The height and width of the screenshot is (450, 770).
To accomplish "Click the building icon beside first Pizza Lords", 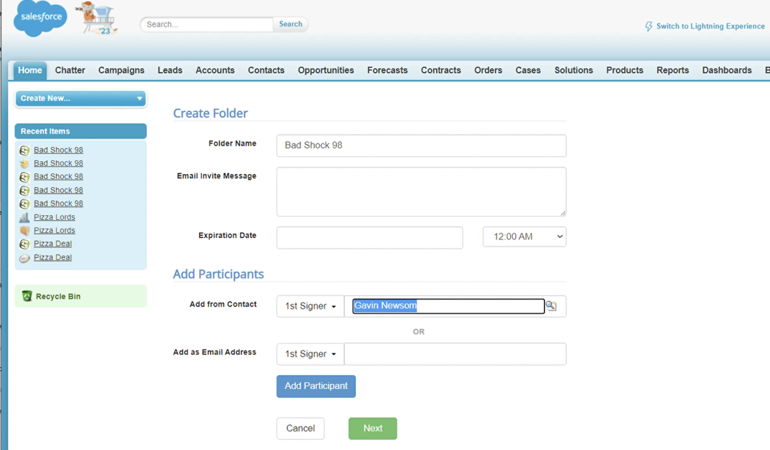I will click(24, 218).
